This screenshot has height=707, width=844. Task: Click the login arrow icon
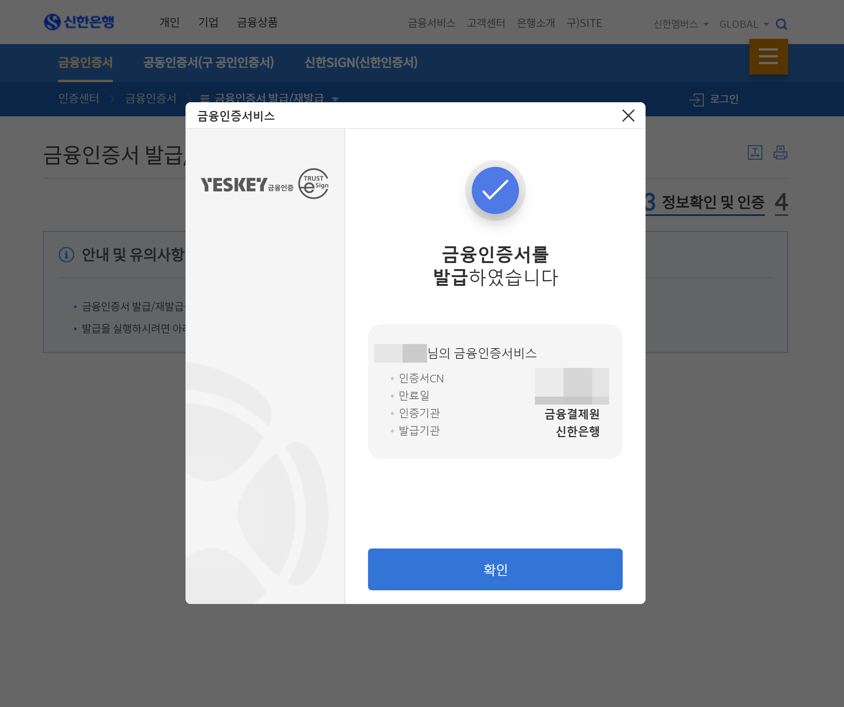point(696,99)
